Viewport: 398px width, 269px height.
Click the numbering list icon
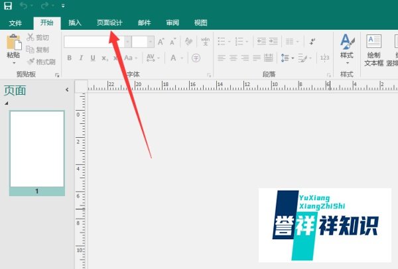[239, 41]
